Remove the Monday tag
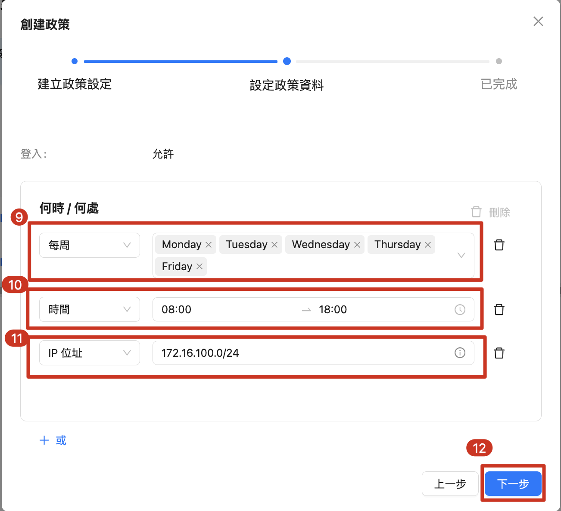This screenshot has height=511, width=561. (x=209, y=245)
